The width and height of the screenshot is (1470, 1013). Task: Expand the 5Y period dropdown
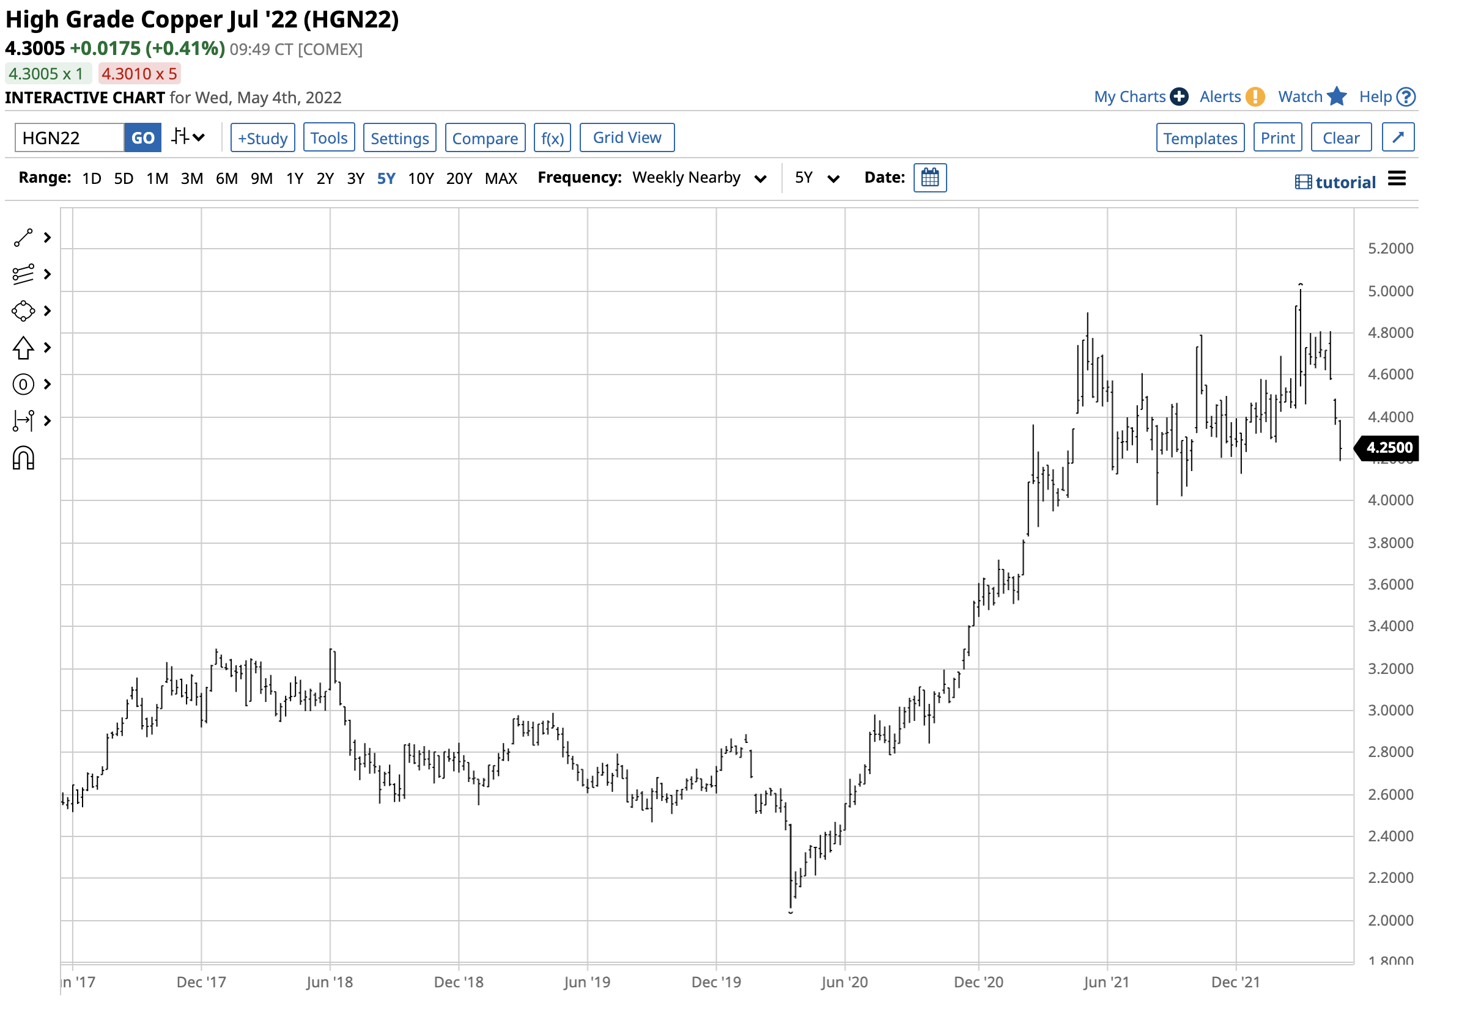tap(834, 179)
